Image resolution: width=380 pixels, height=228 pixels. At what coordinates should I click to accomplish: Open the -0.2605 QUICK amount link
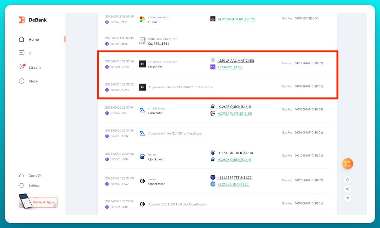click(x=234, y=107)
